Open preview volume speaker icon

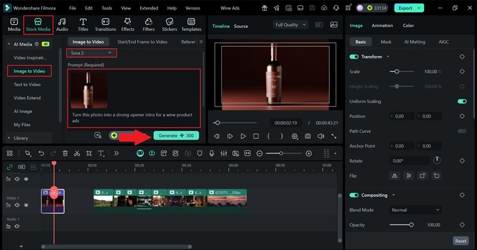(x=321, y=136)
